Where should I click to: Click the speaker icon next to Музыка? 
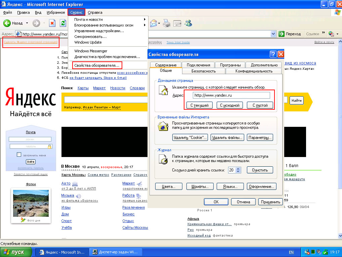point(79,196)
